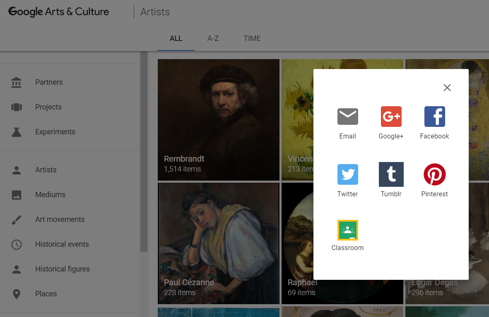Click the '296 items' text under Edgar Degas
This screenshot has width=489, height=317.
point(427,293)
